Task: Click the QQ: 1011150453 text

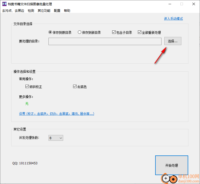Action: pos(25,163)
